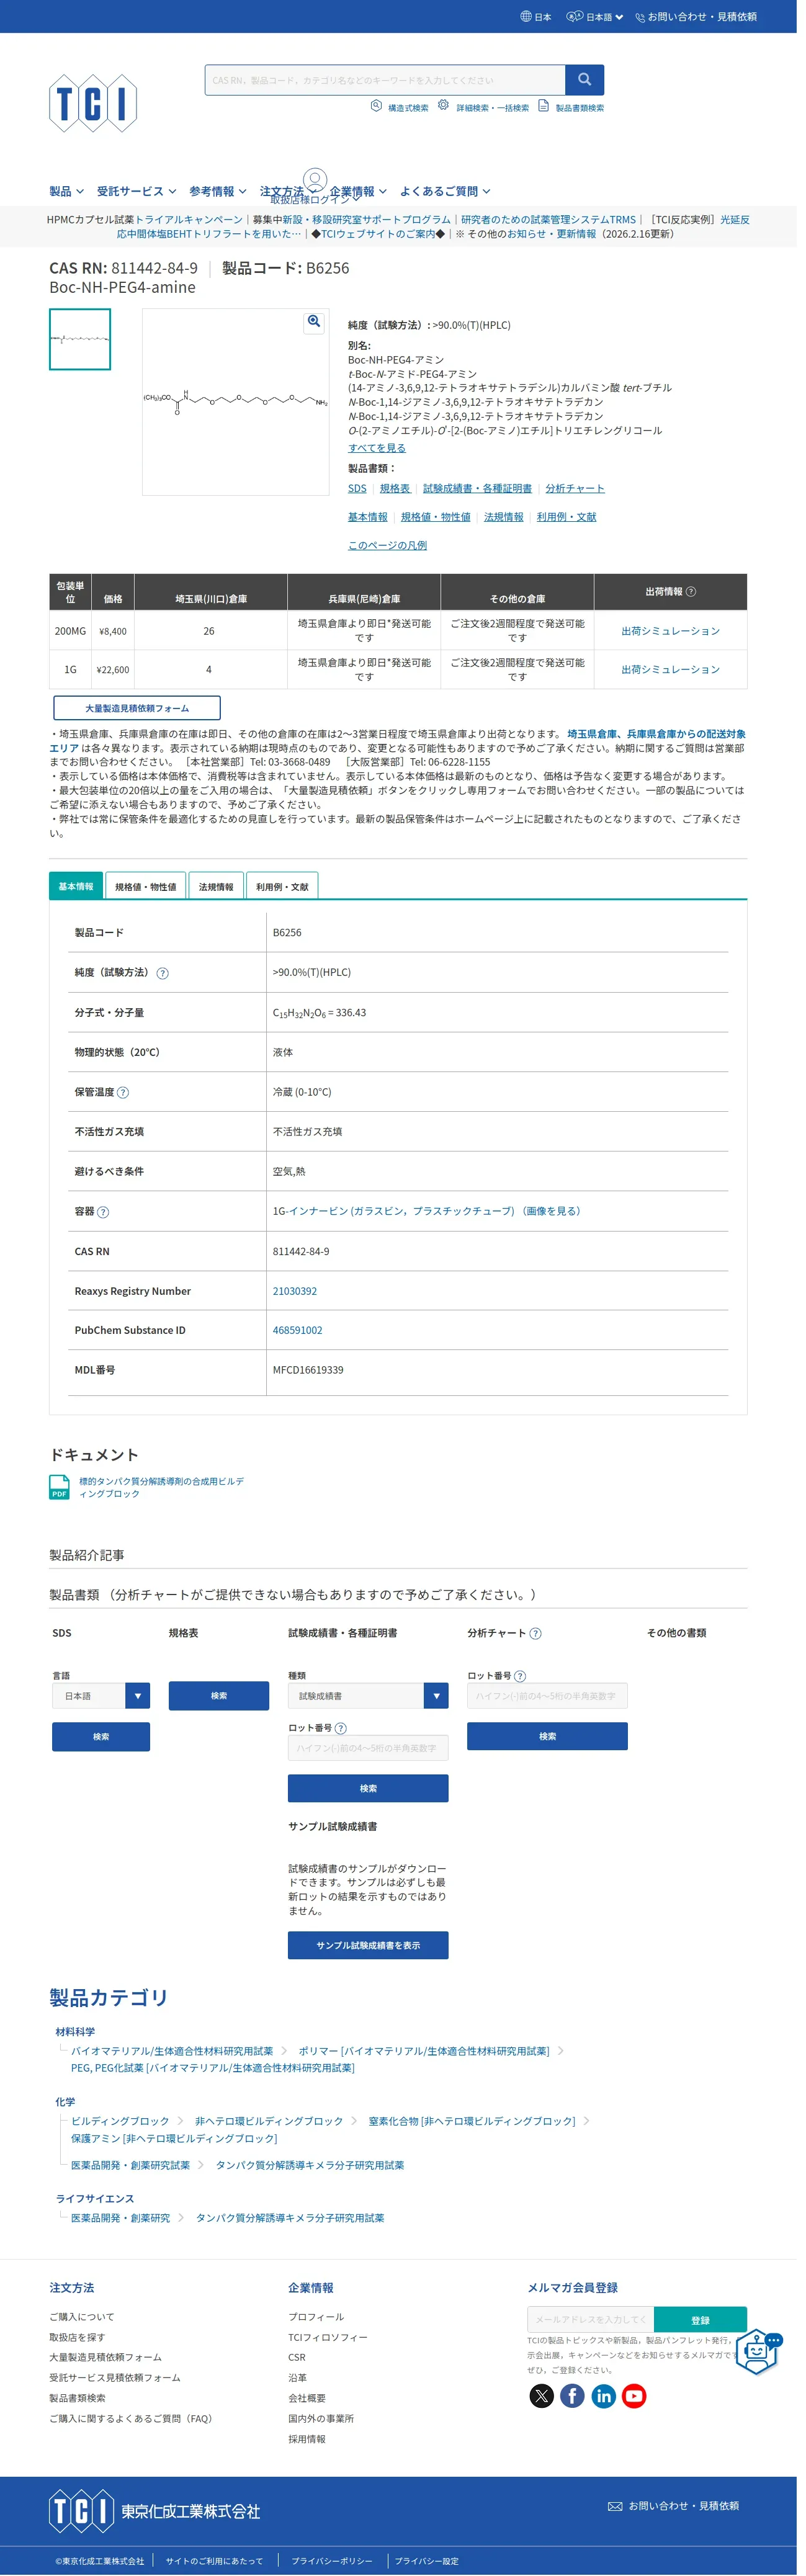Viewport: 806px width, 2576px height.
Task: Zoom the structure image with magnifier icon
Action: (317, 324)
